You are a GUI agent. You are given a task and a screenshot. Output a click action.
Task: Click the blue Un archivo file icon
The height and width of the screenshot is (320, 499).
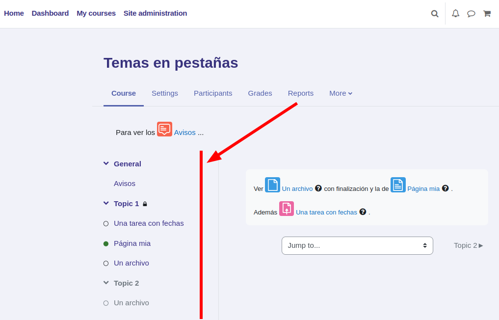tap(272, 185)
